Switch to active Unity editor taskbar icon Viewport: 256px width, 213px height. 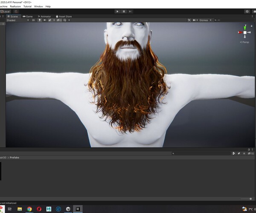(78, 209)
